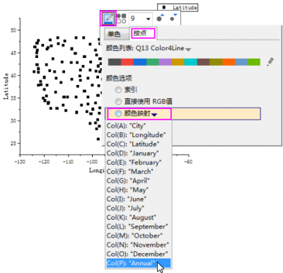Click the Latitude legend entry

coord(178,7)
